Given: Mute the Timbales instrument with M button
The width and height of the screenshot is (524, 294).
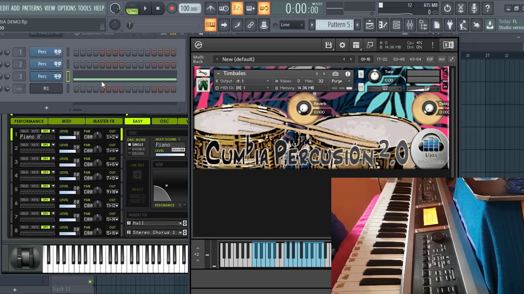Looking at the screenshot, I should click(x=361, y=87).
